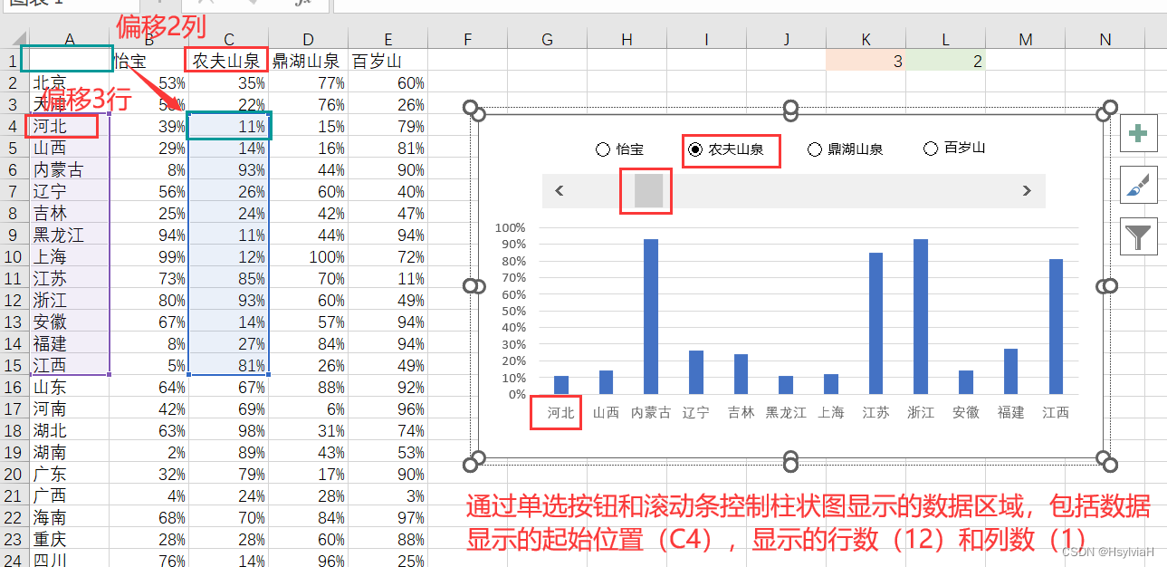The height and width of the screenshot is (567, 1167).
Task: Click column M header
Action: click(1026, 38)
